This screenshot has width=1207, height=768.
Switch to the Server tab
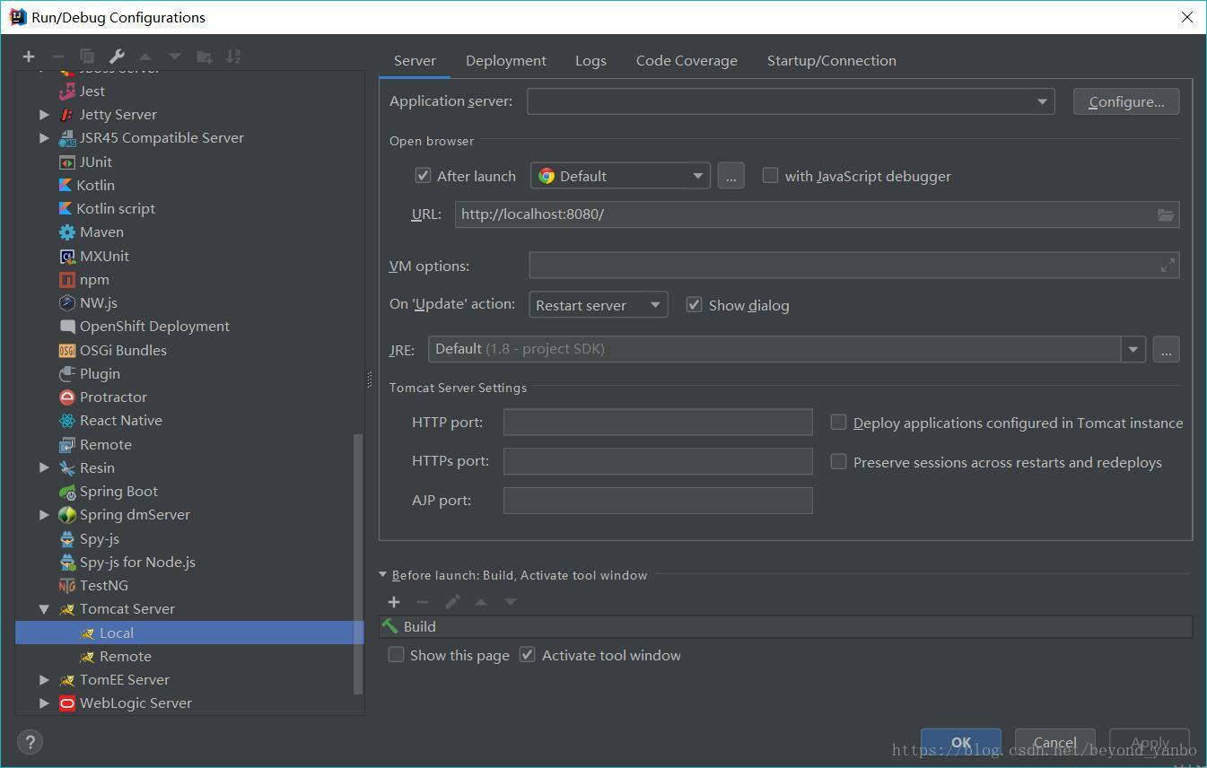coord(415,60)
